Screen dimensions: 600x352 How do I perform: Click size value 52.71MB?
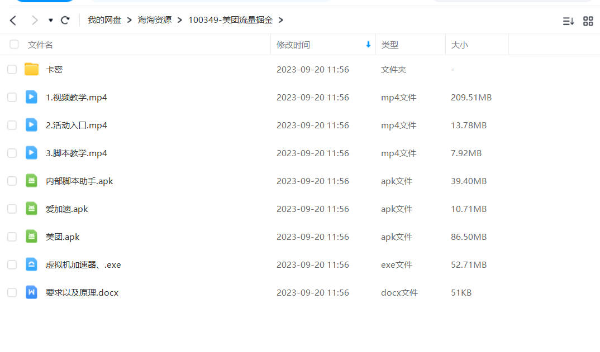(x=469, y=265)
